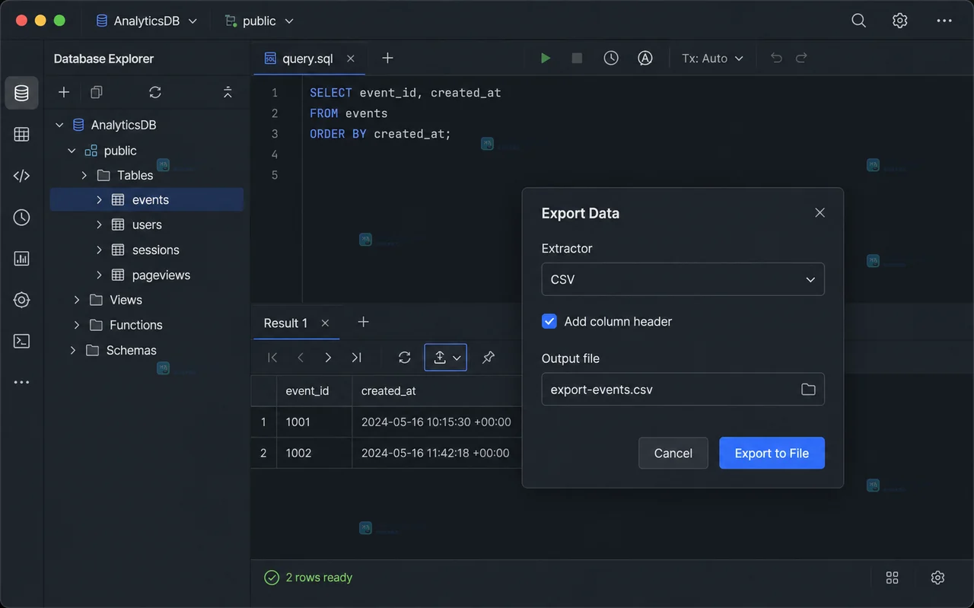
Task: Click the duplicate icon in Database Explorer
Action: [97, 92]
